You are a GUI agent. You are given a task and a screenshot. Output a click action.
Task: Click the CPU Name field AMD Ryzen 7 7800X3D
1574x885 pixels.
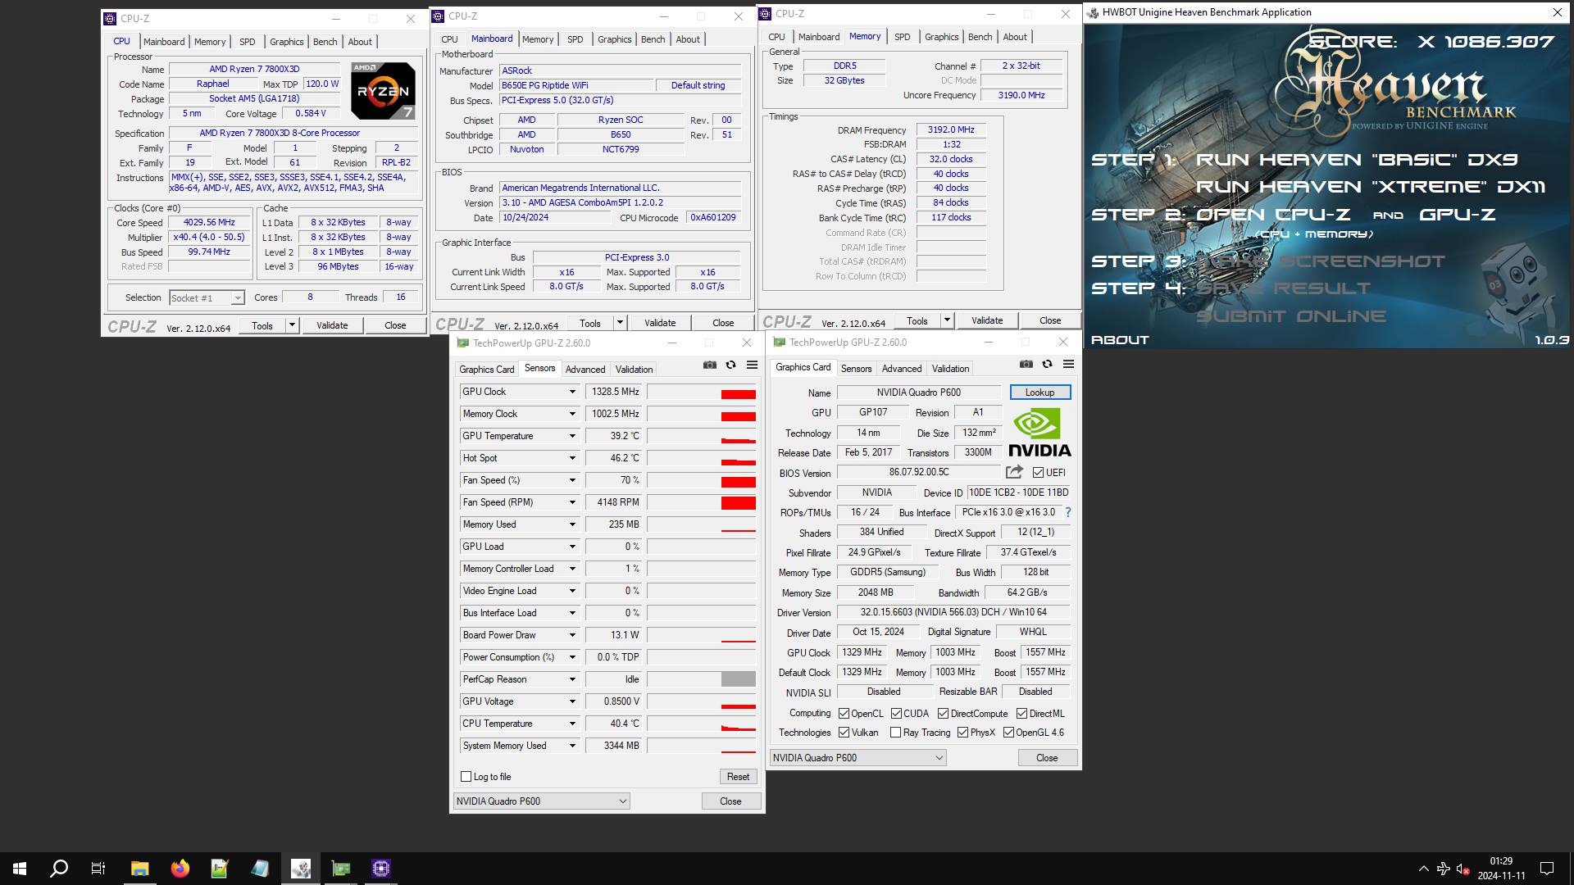click(x=254, y=70)
